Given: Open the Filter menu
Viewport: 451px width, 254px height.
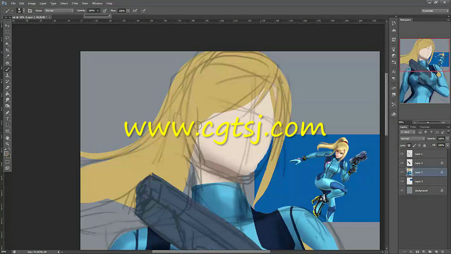Looking at the screenshot, I should 75,3.
